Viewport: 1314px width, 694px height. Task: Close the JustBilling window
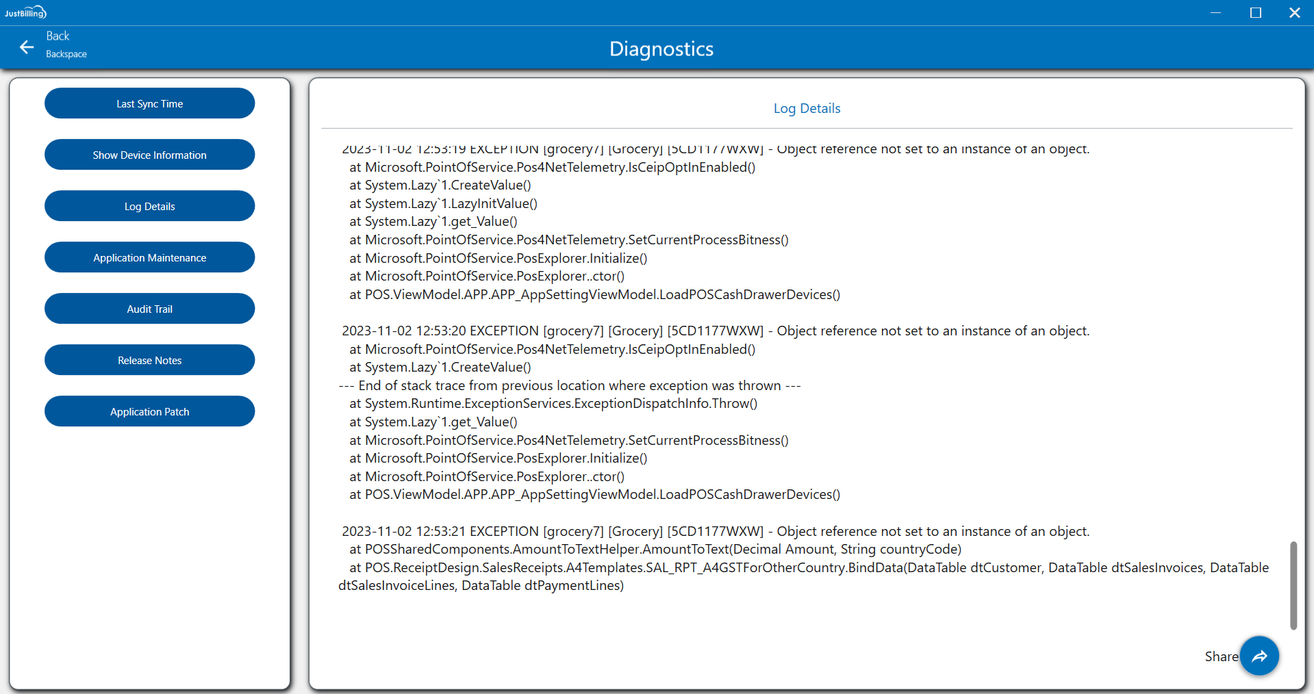pos(1294,12)
